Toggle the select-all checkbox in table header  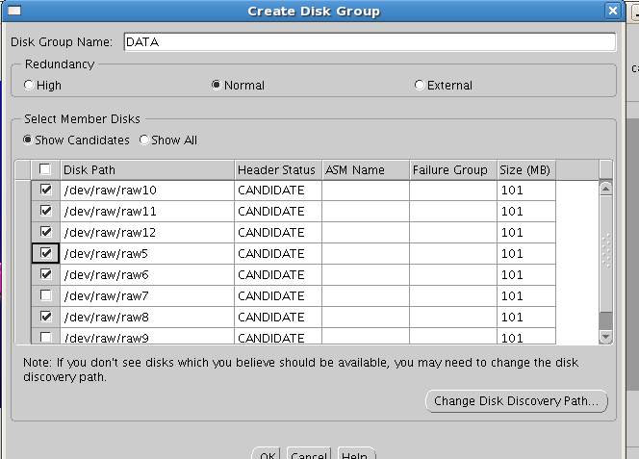[x=45, y=168]
